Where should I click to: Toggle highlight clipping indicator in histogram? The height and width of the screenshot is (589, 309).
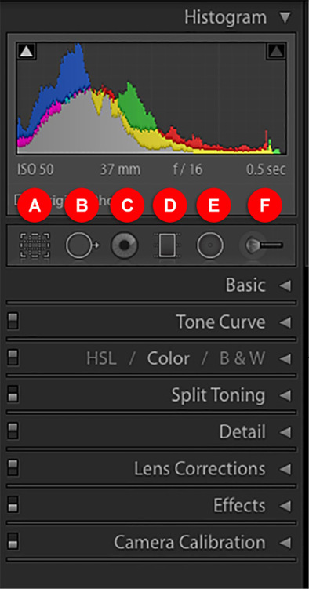(276, 51)
